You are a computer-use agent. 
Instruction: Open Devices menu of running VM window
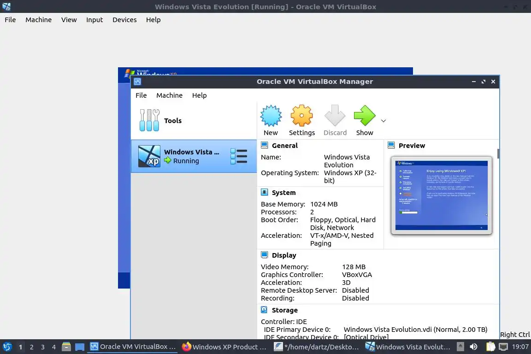tap(124, 20)
